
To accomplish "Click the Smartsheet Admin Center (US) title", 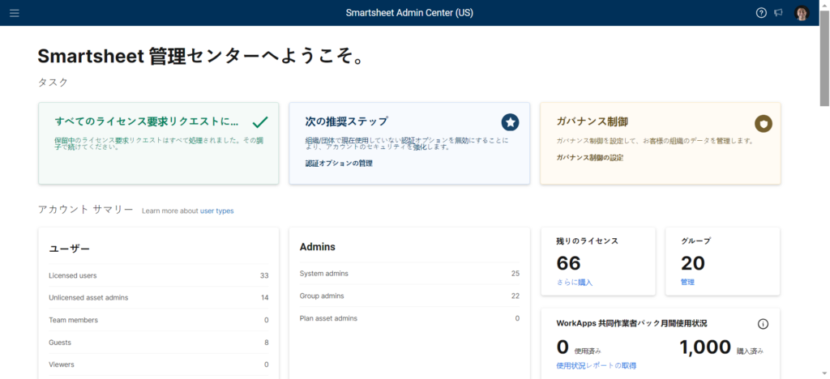I will (x=409, y=13).
